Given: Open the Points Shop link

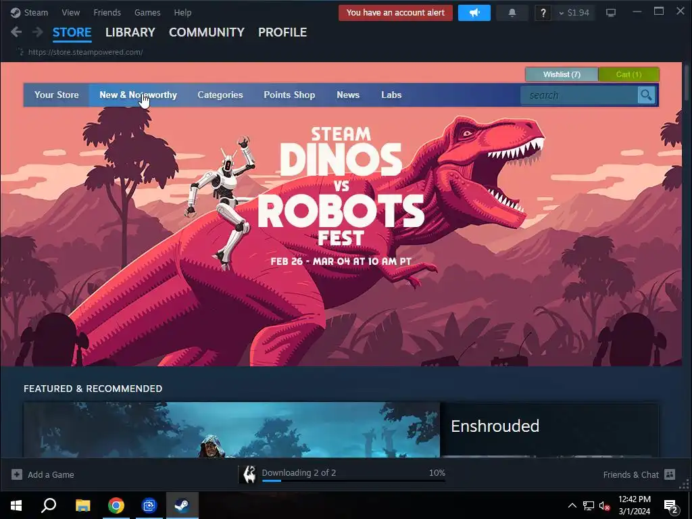Looking at the screenshot, I should (x=289, y=95).
